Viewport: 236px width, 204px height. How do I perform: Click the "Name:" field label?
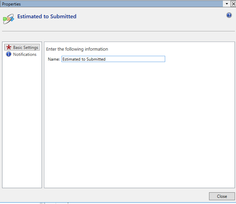coord(54,59)
